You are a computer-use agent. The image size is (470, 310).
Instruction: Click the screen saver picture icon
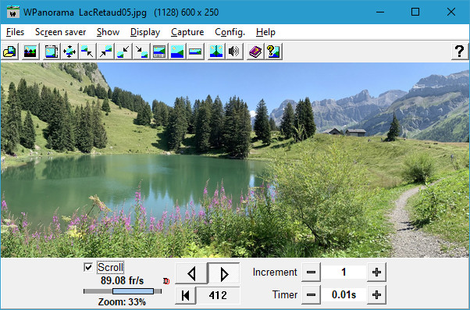(30, 52)
